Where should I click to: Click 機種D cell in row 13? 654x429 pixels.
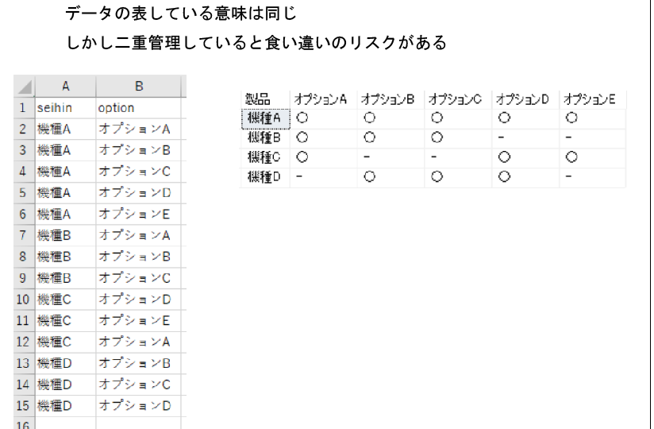tap(66, 363)
